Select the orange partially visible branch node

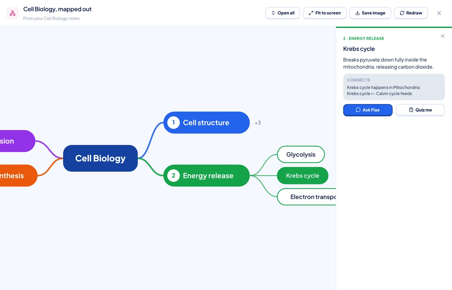(x=18, y=176)
